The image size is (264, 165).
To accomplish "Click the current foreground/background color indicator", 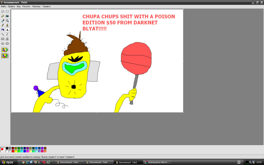I will [x=3, y=150].
